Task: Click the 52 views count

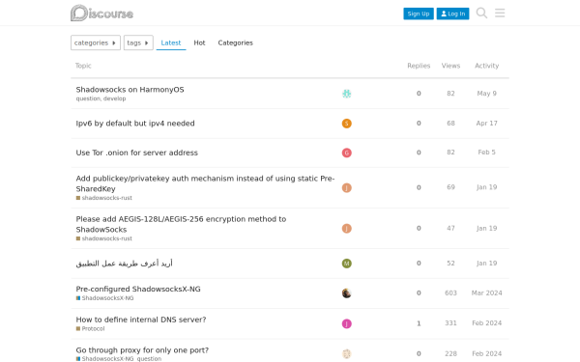Action: click(x=450, y=264)
